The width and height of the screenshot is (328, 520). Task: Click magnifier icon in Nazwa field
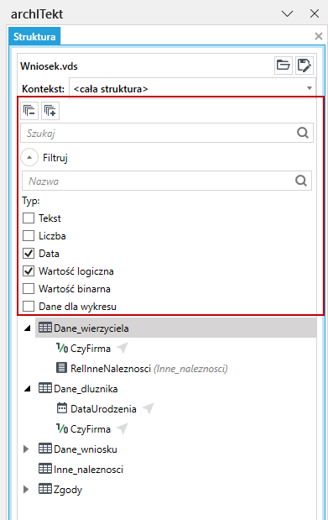[301, 181]
